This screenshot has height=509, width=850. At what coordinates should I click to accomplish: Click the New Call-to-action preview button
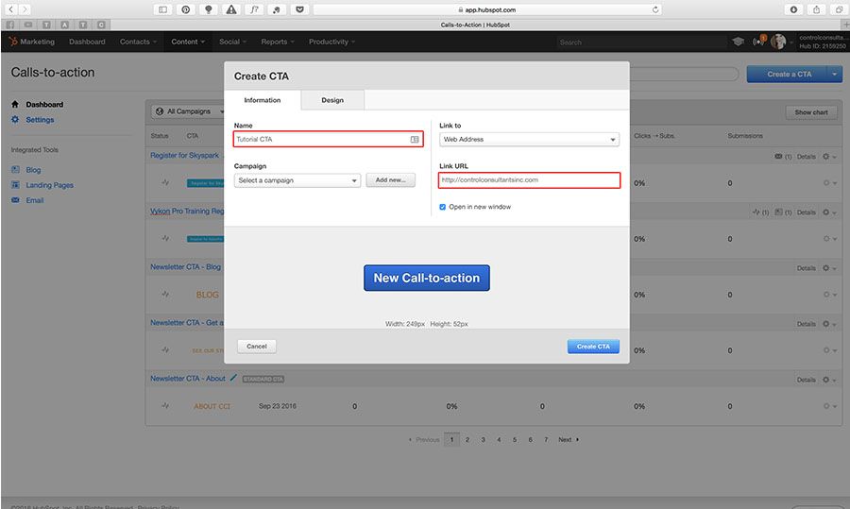tap(427, 278)
